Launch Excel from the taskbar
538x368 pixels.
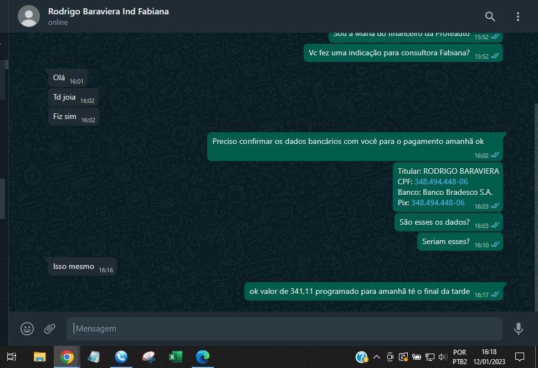pyautogui.click(x=175, y=357)
